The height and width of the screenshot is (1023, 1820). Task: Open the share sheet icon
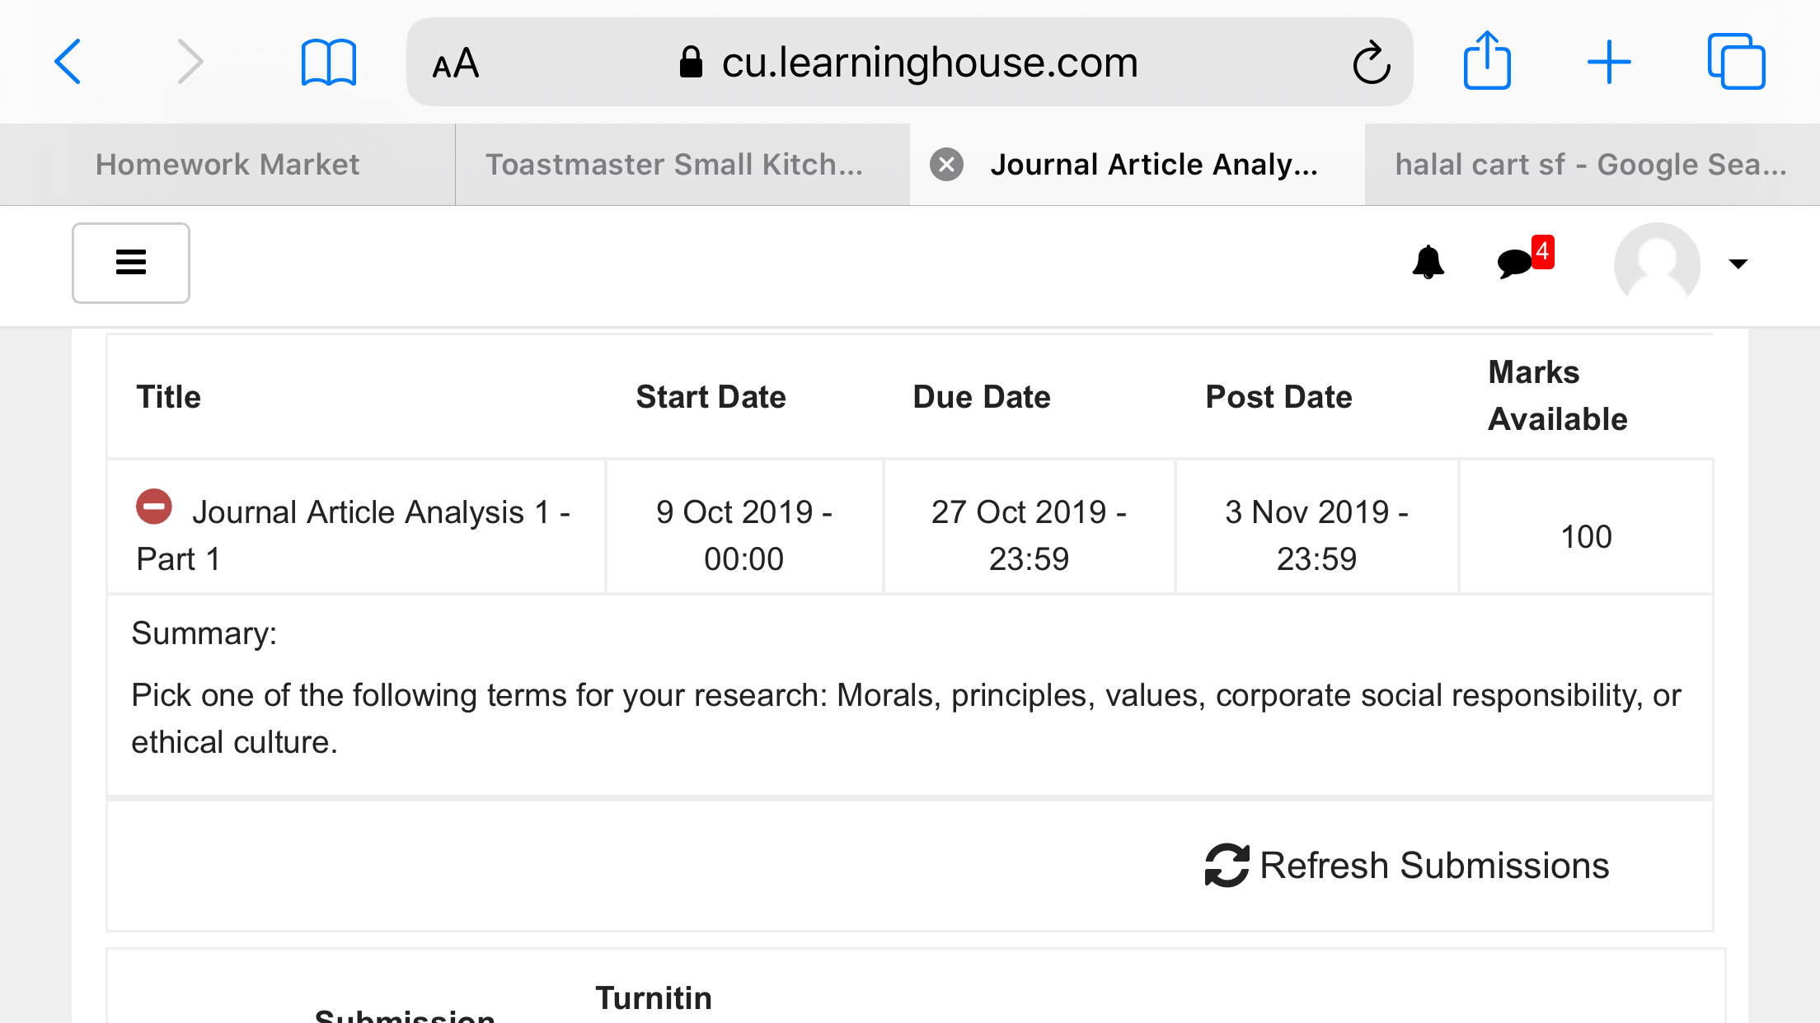click(x=1487, y=60)
